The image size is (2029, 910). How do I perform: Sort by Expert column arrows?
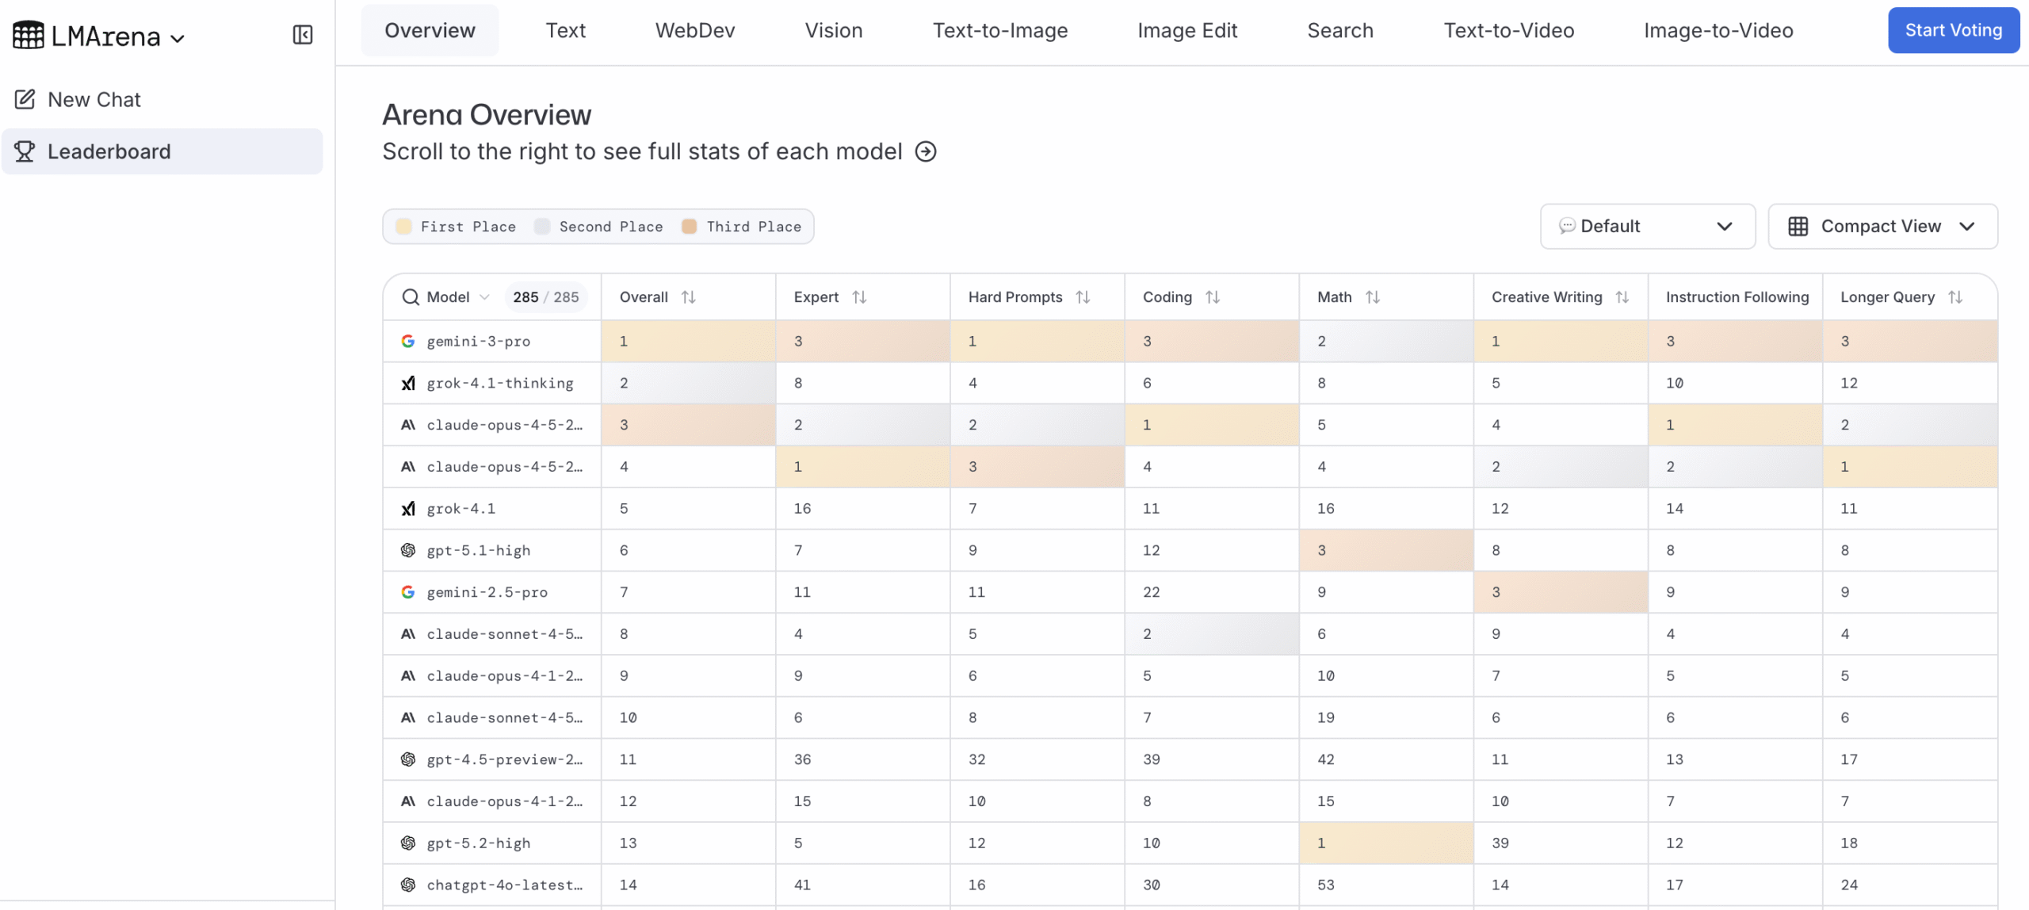[859, 297]
